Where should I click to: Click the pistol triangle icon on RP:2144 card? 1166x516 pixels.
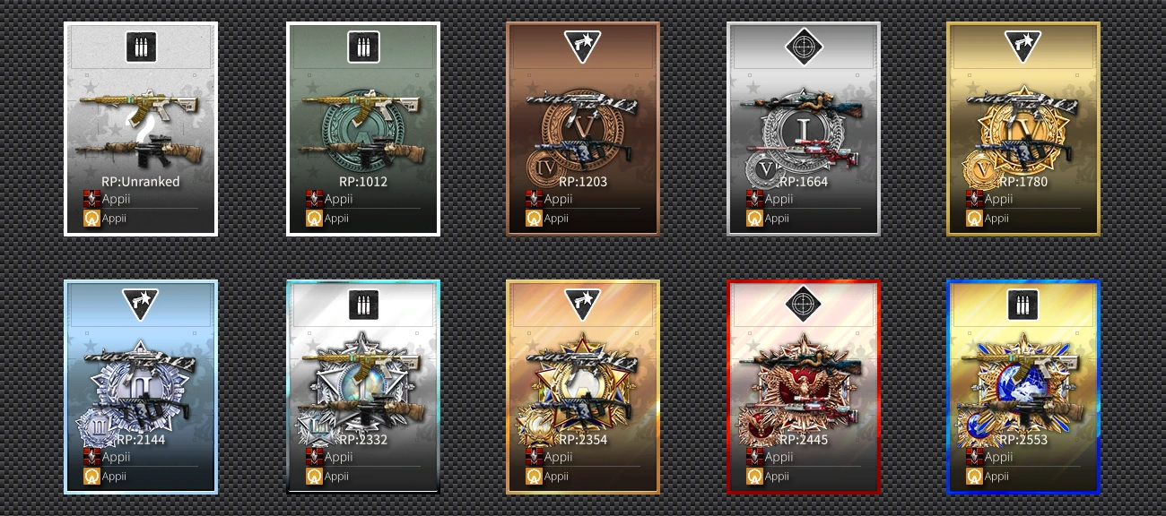pyautogui.click(x=141, y=305)
